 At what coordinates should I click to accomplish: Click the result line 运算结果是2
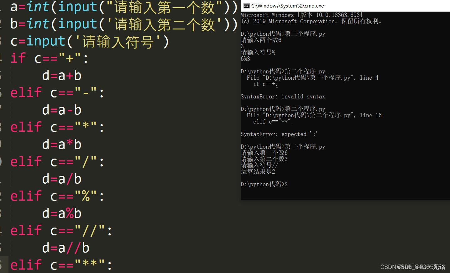258,172
